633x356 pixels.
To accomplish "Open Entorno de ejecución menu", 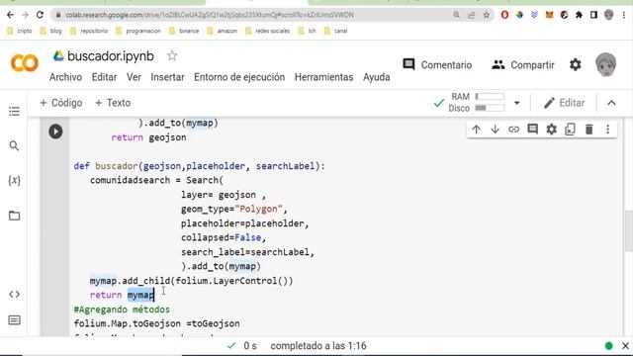I will point(239,77).
